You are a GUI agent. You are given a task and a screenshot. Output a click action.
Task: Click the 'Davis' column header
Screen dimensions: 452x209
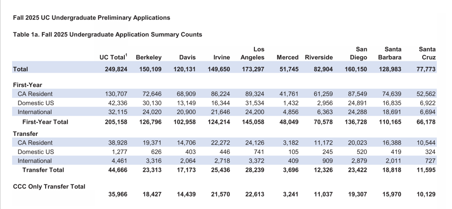pyautogui.click(x=187, y=57)
